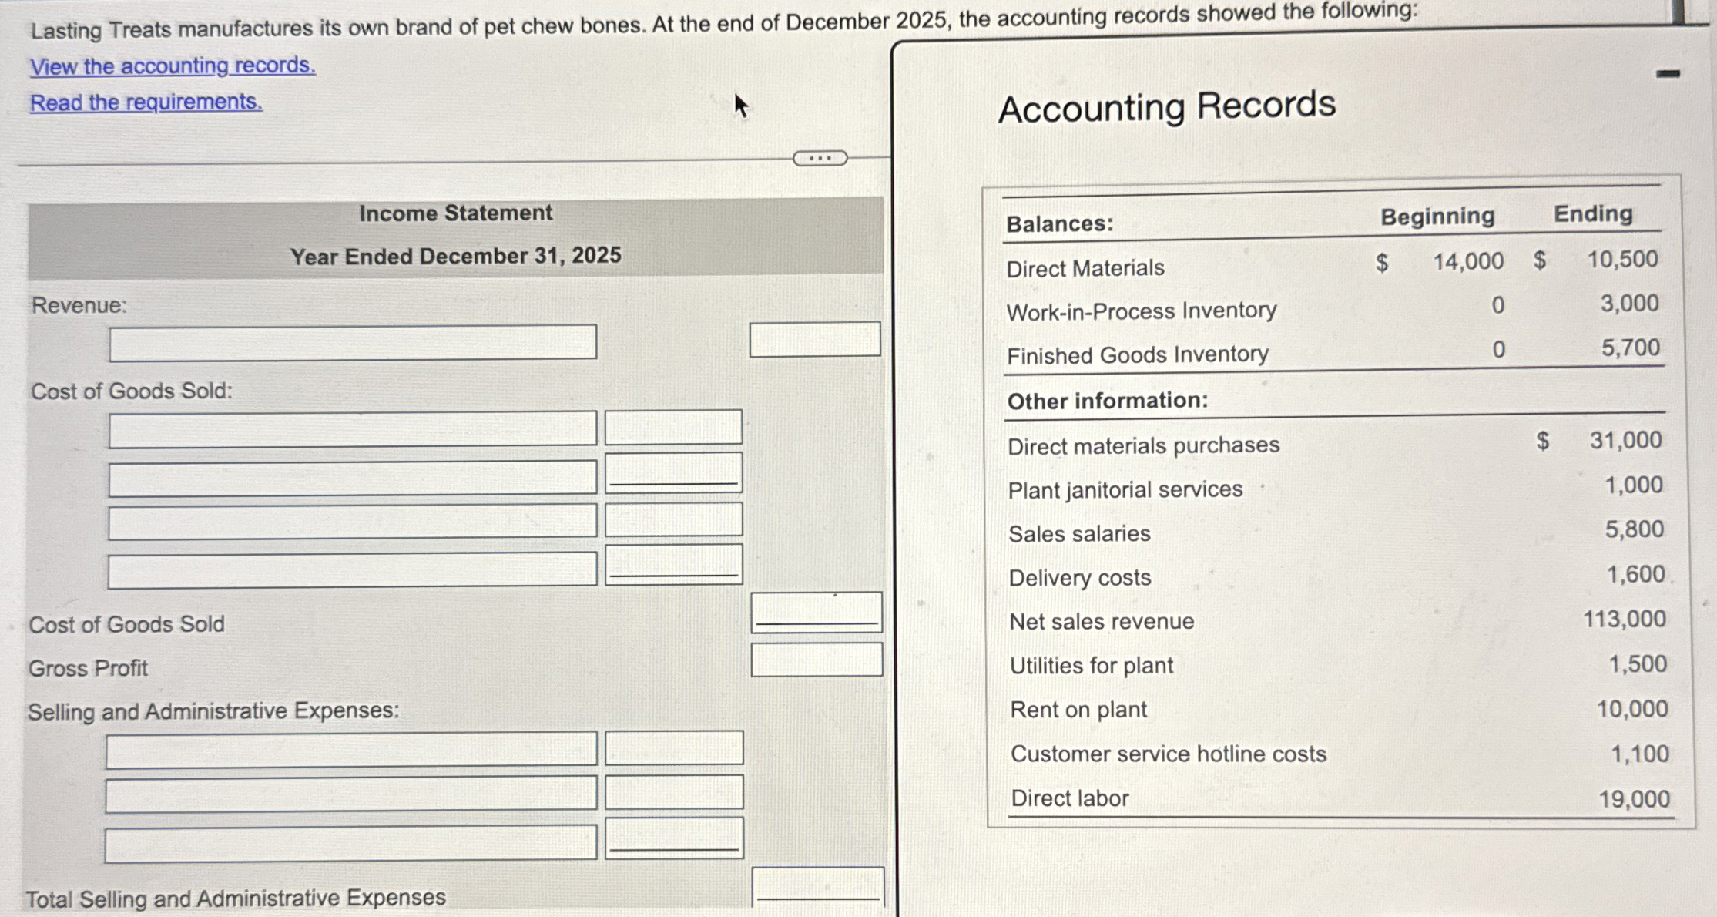Open the Read the requirements link

tap(146, 102)
